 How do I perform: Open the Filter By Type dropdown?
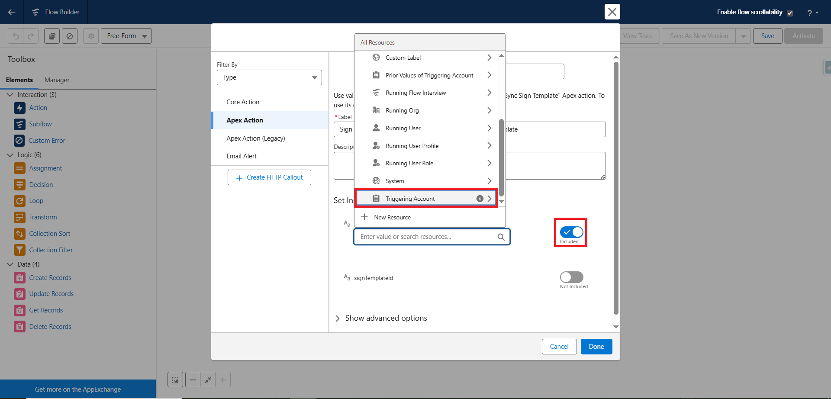coord(269,77)
